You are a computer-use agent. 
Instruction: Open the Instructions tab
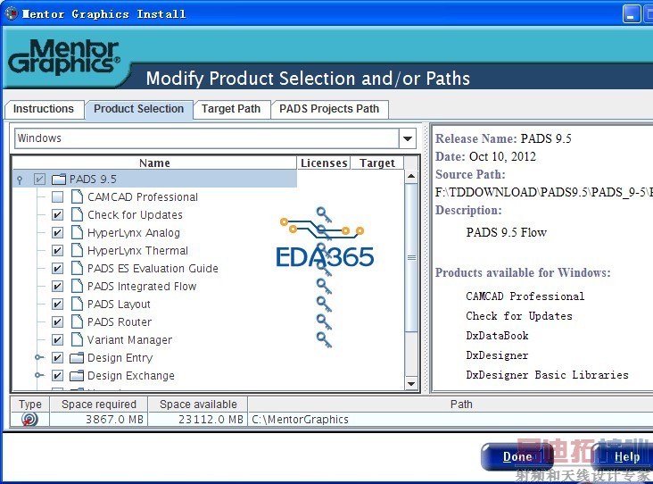pyautogui.click(x=44, y=109)
